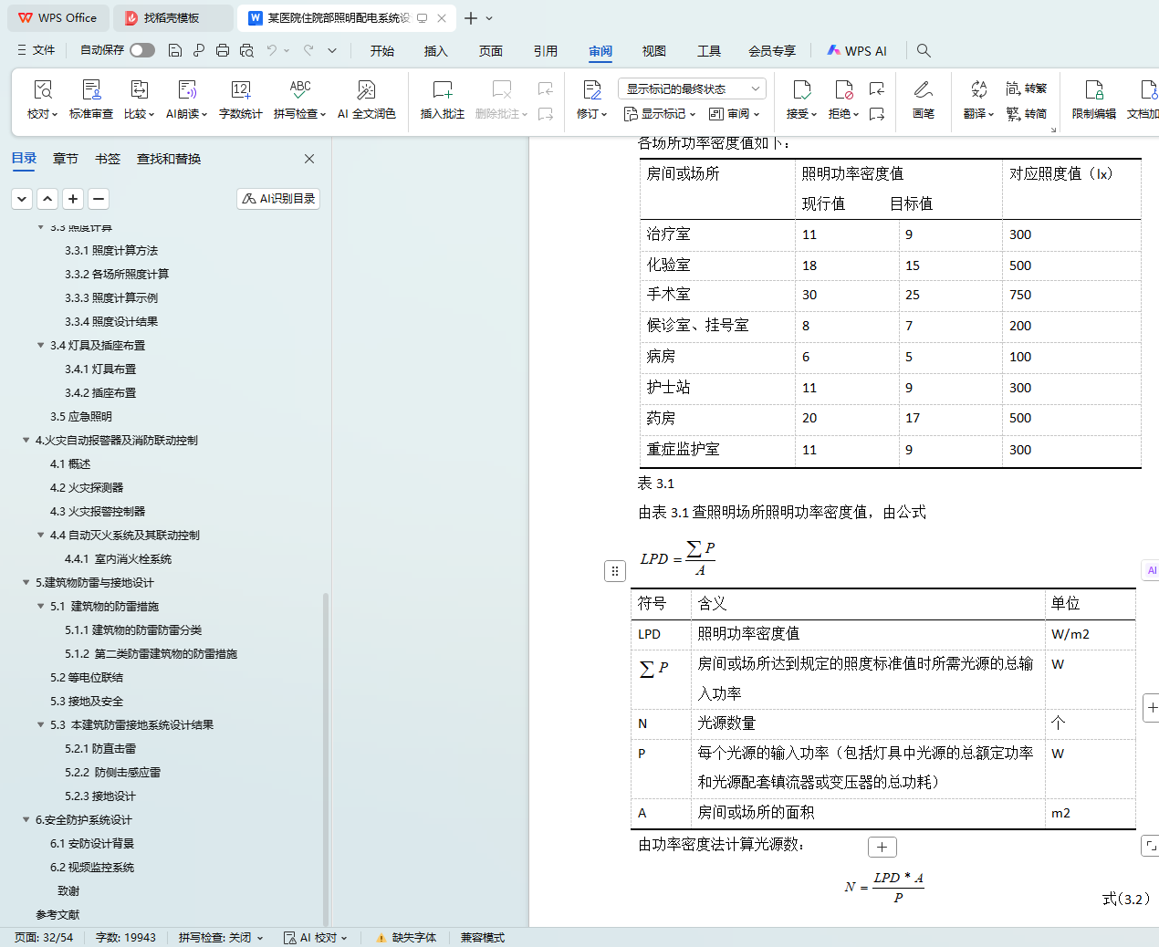
Task: Switch to the 视图 ribbon tab
Action: [654, 51]
